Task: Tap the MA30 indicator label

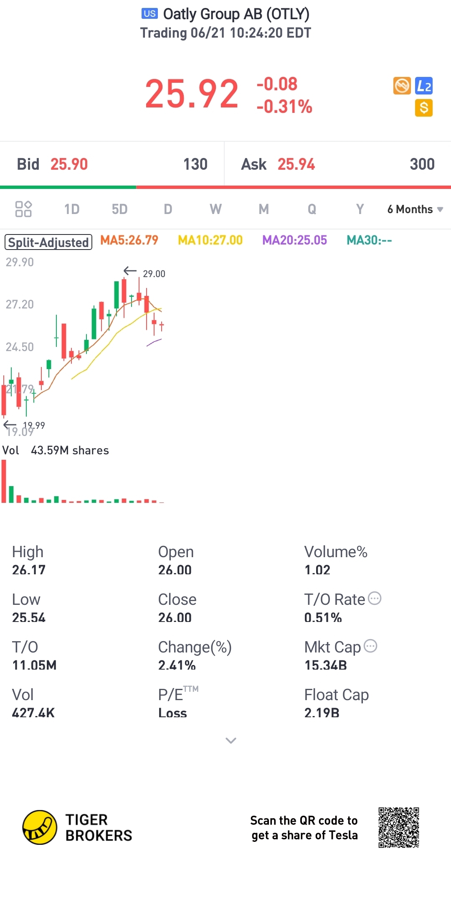Action: pos(369,240)
